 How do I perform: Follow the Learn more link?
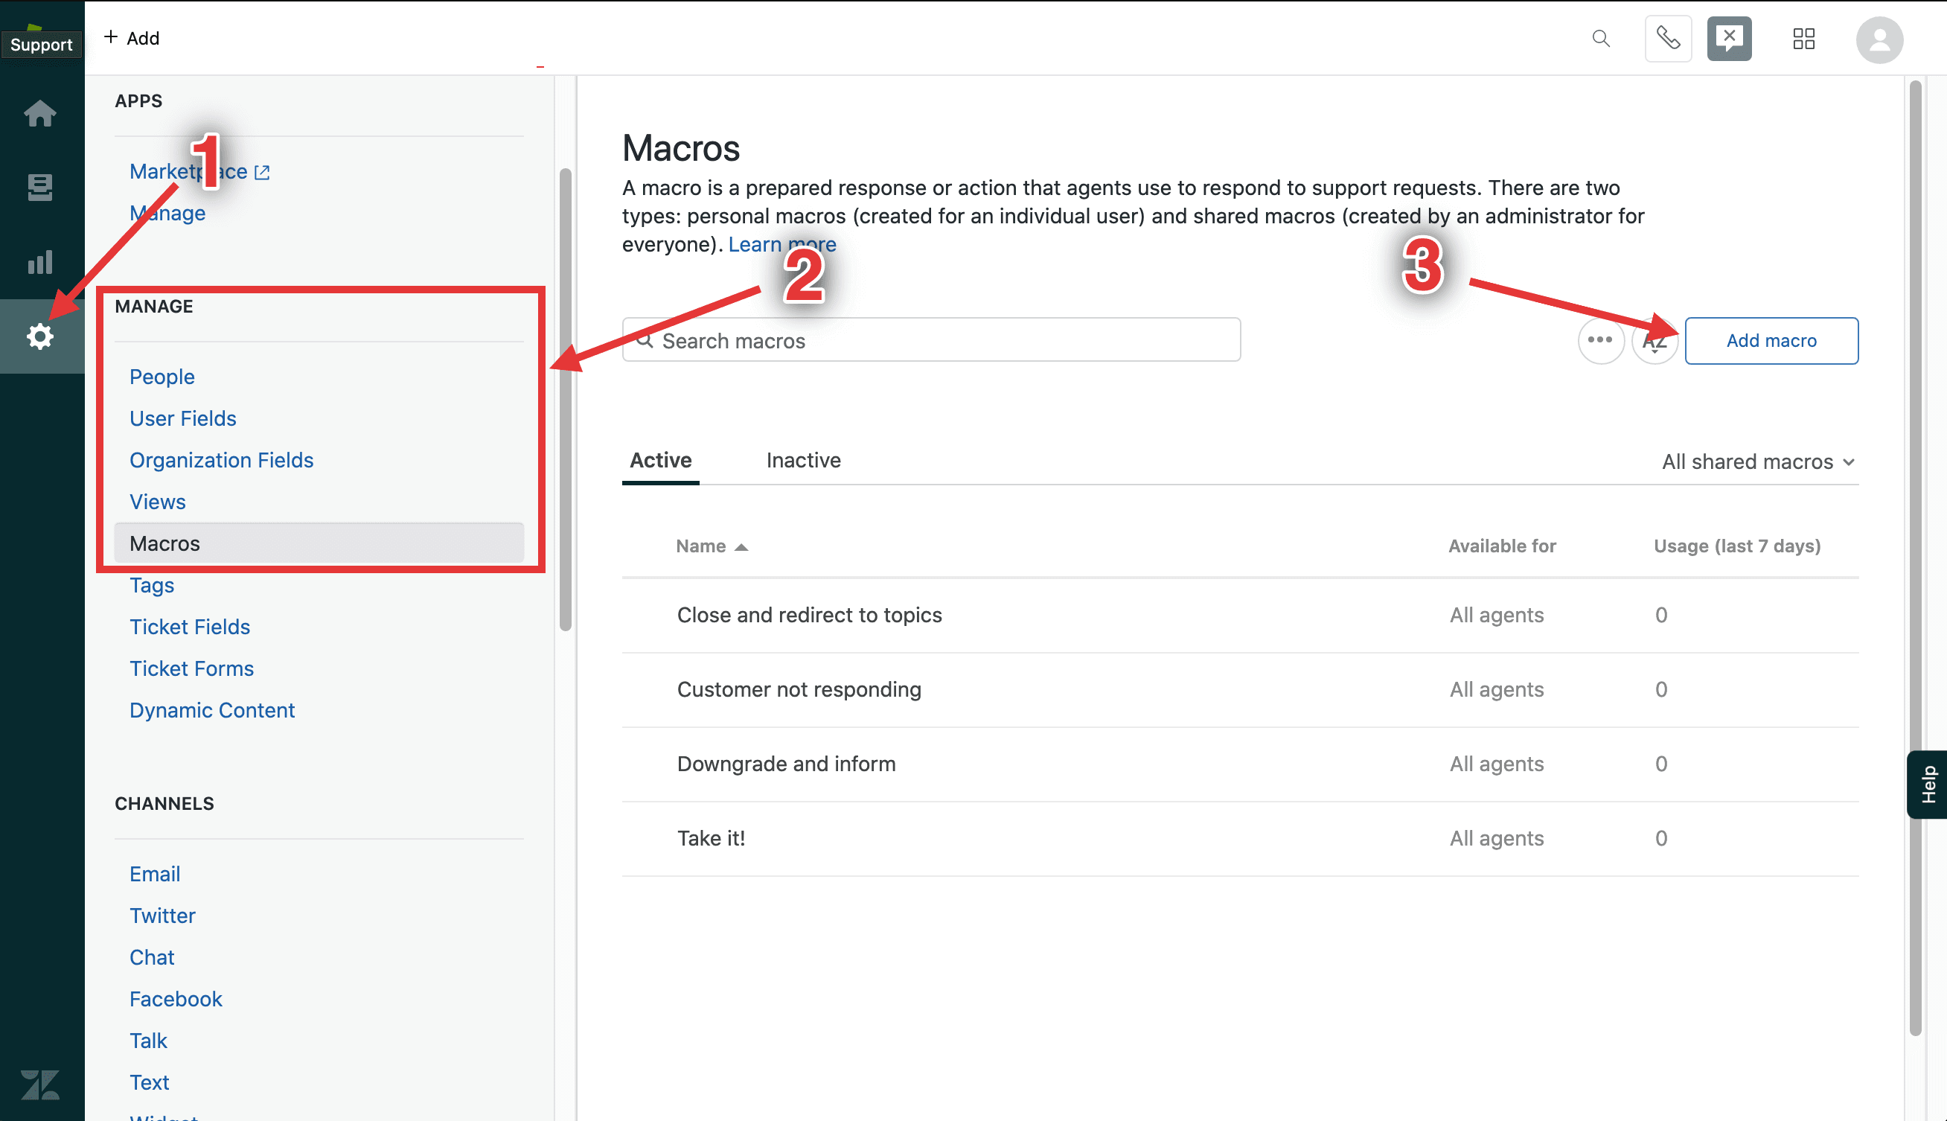[781, 245]
